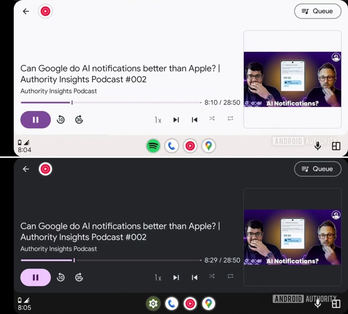Change 1x playback speed in light player
Image resolution: width=348 pixels, height=314 pixels.
click(158, 120)
